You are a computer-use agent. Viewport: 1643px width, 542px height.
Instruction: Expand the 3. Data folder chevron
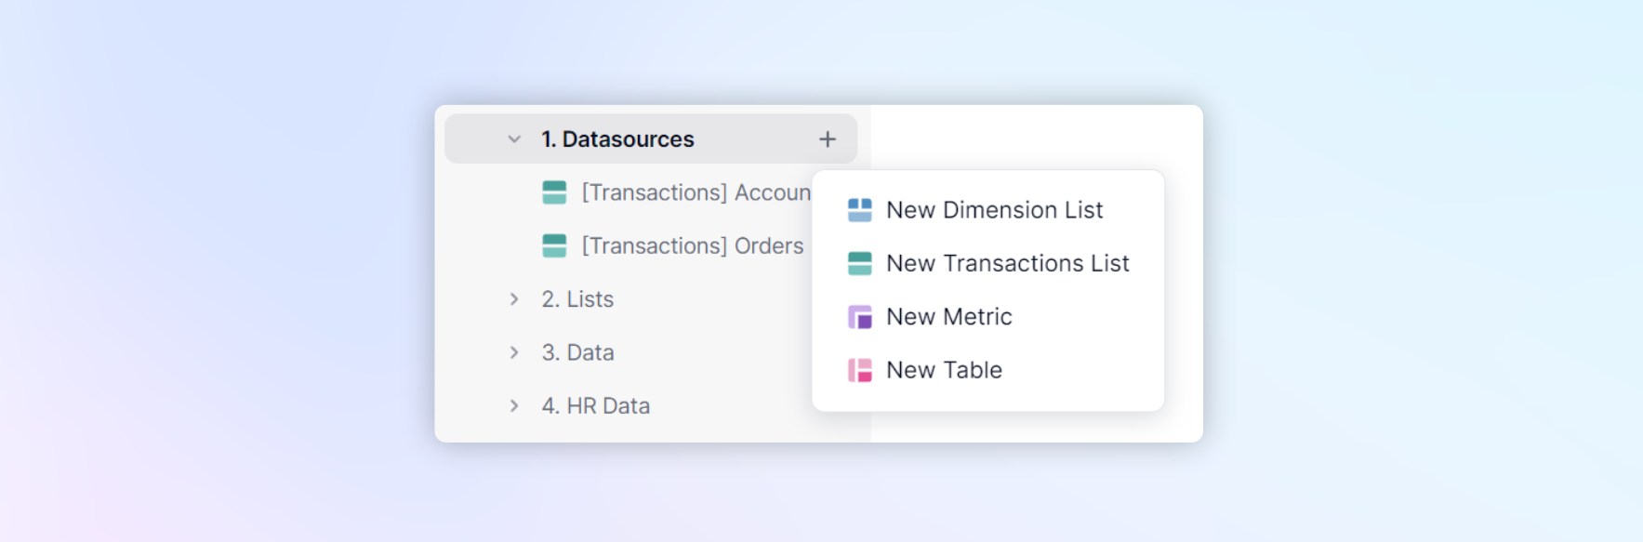tap(514, 352)
